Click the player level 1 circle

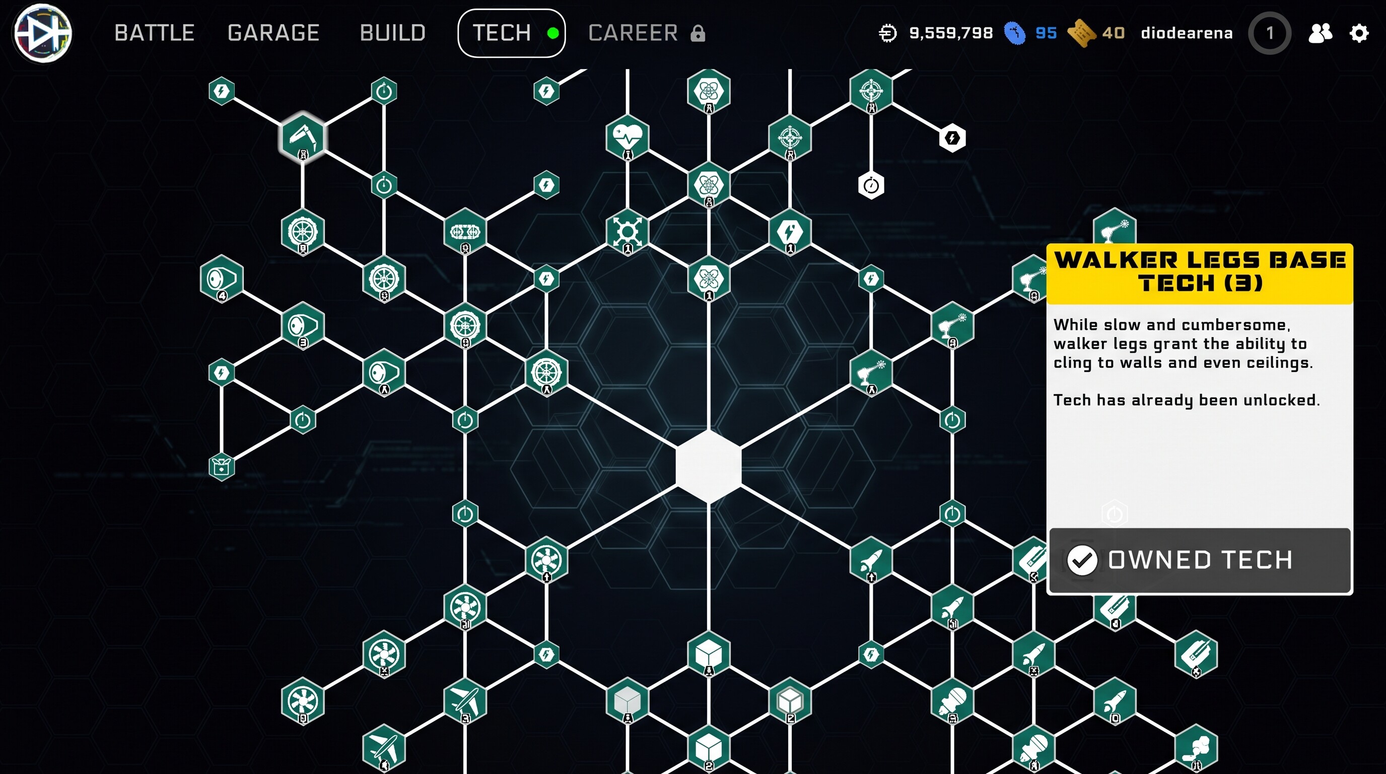(x=1270, y=33)
